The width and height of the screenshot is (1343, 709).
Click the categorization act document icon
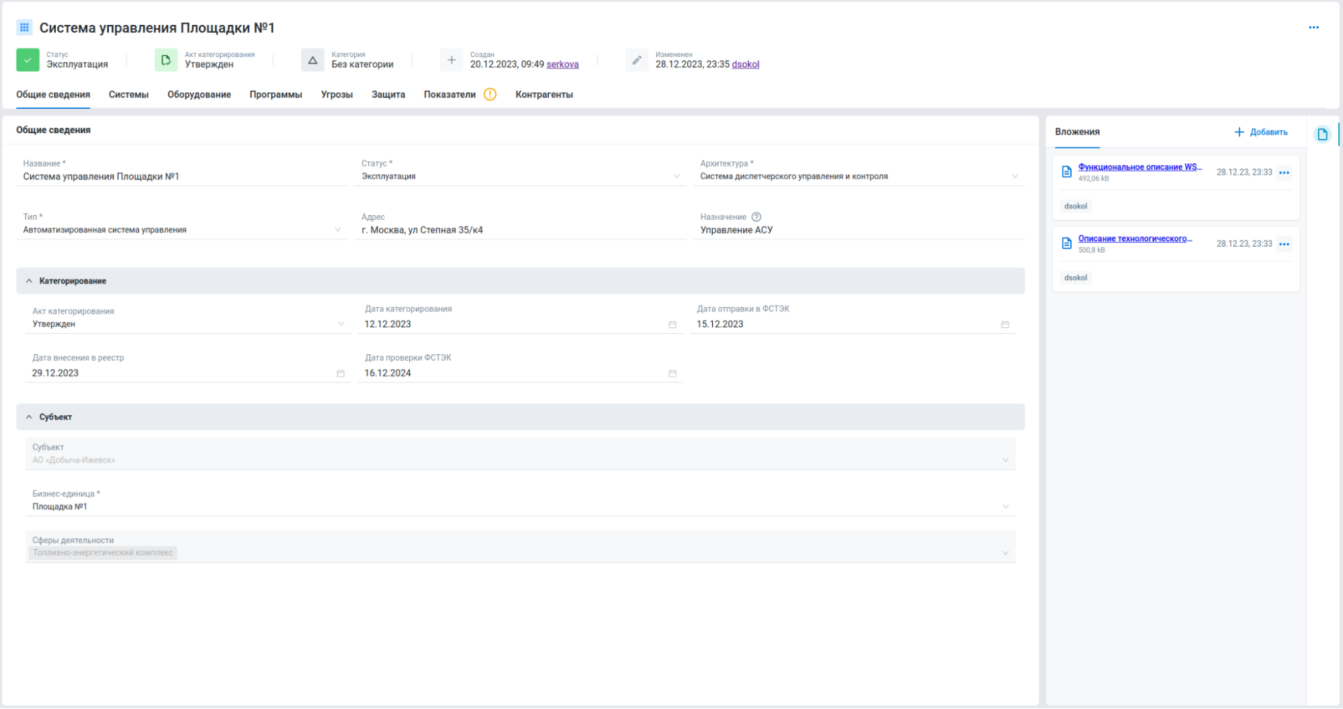[166, 60]
